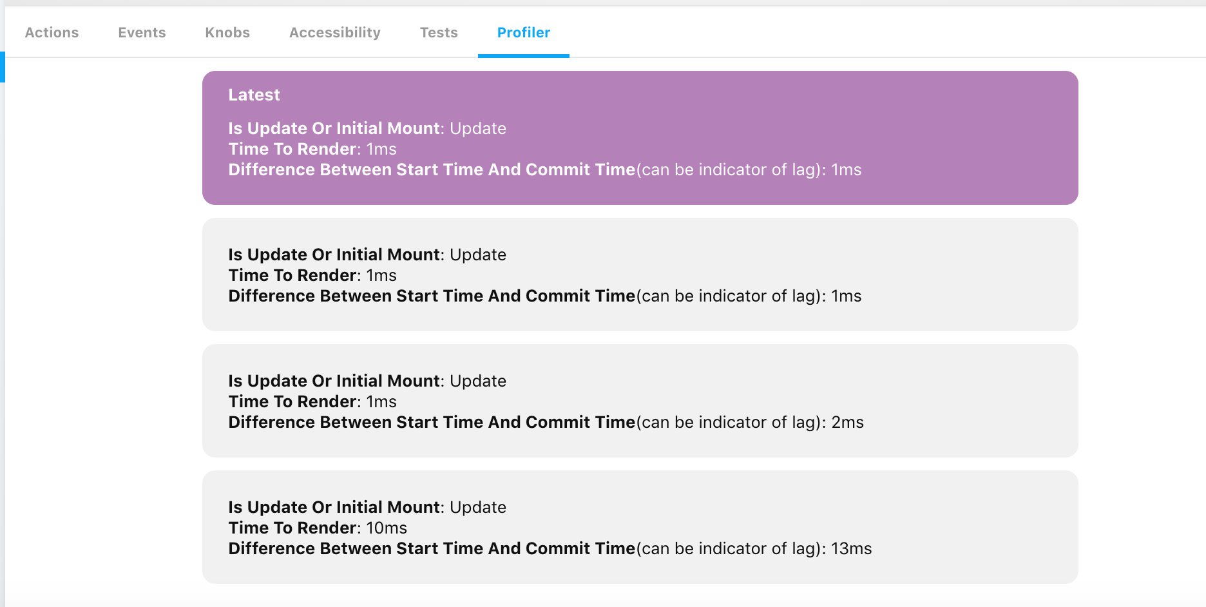Click the commit time difference line in Latest card

pos(544,170)
